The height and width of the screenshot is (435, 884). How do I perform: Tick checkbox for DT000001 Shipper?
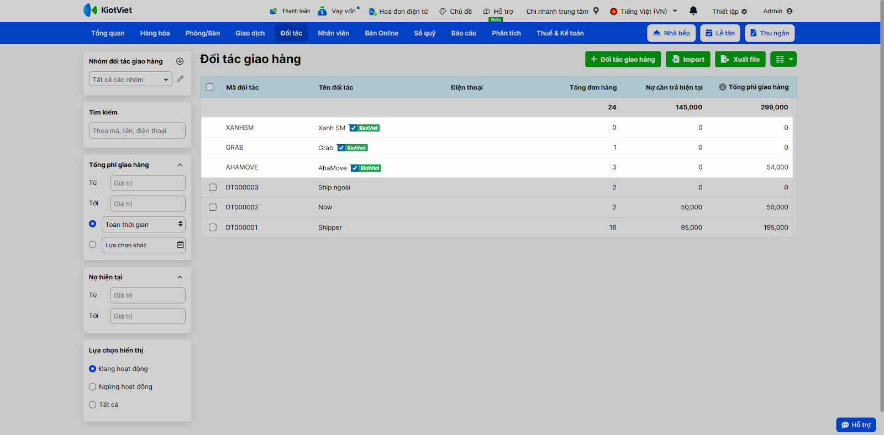coord(213,227)
